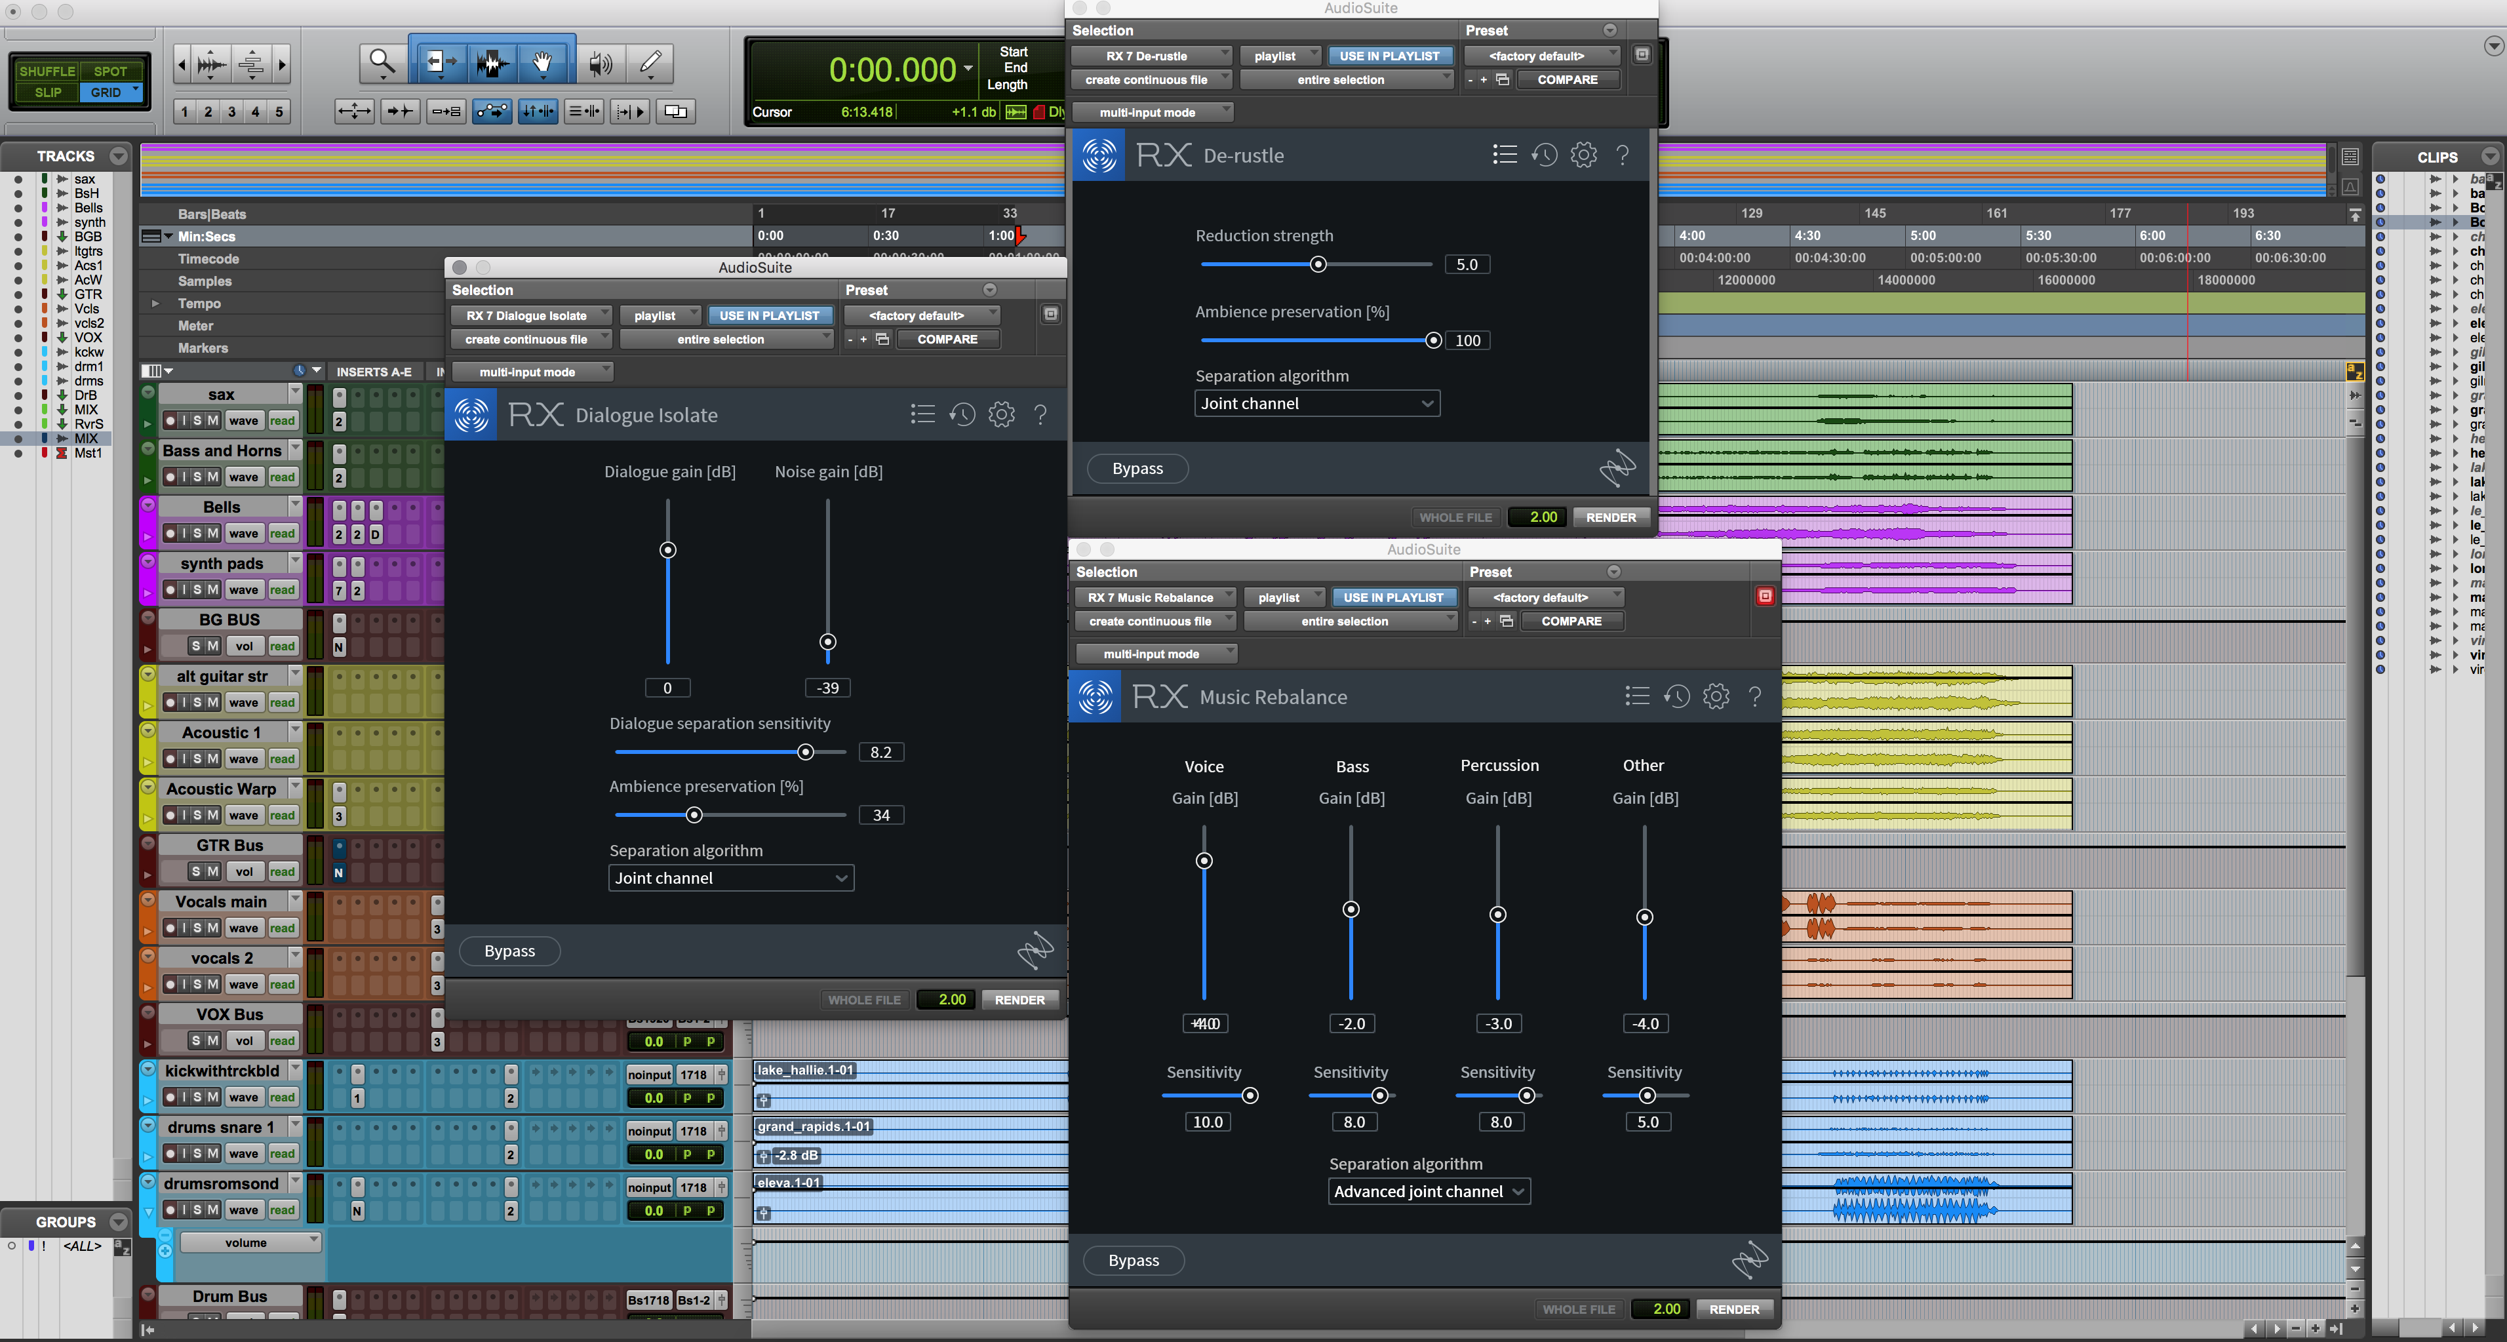The height and width of the screenshot is (1342, 2507).
Task: Select the Timecode ruler label
Action: [208, 259]
